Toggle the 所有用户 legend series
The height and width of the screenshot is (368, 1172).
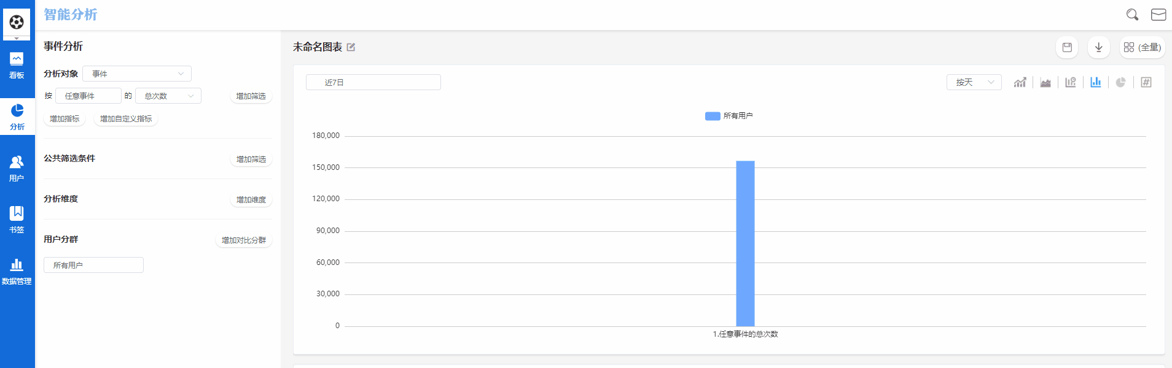[729, 116]
